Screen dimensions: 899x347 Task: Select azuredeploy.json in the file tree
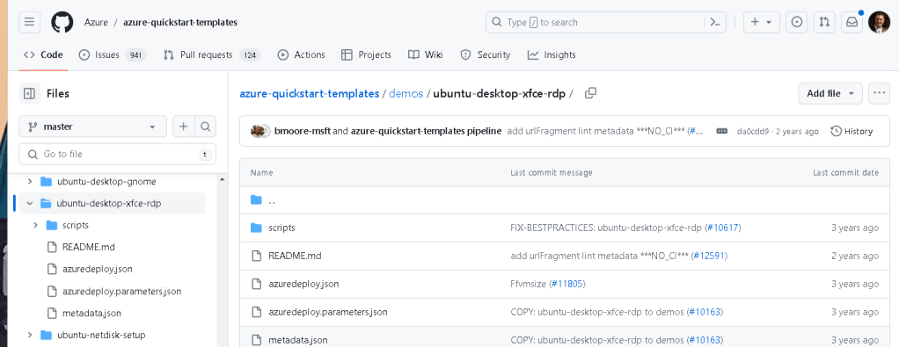pyautogui.click(x=98, y=269)
